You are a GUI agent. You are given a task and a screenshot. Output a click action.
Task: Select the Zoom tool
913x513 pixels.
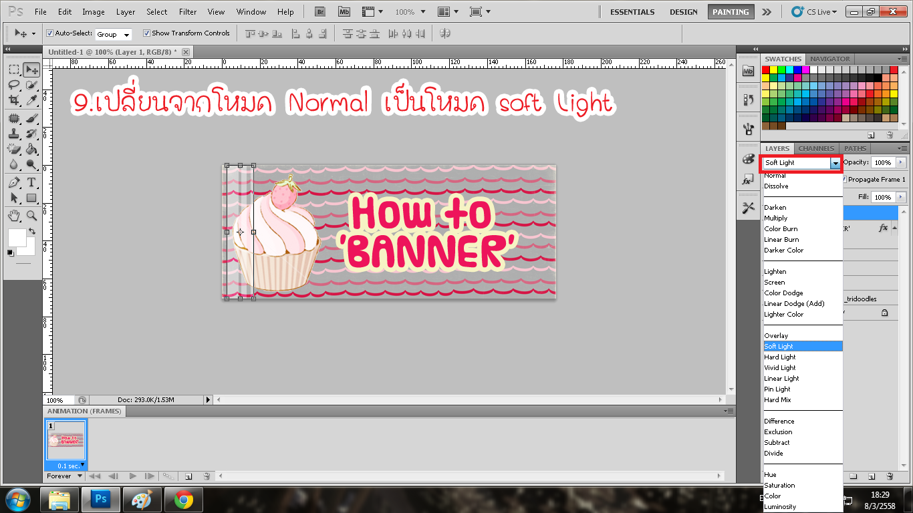[x=31, y=215]
